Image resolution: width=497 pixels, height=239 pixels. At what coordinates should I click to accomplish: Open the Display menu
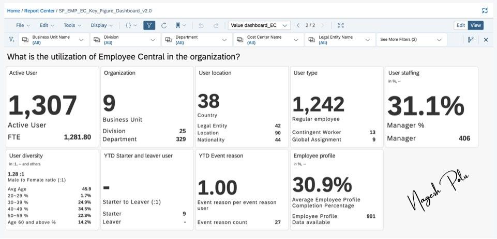[x=102, y=25]
